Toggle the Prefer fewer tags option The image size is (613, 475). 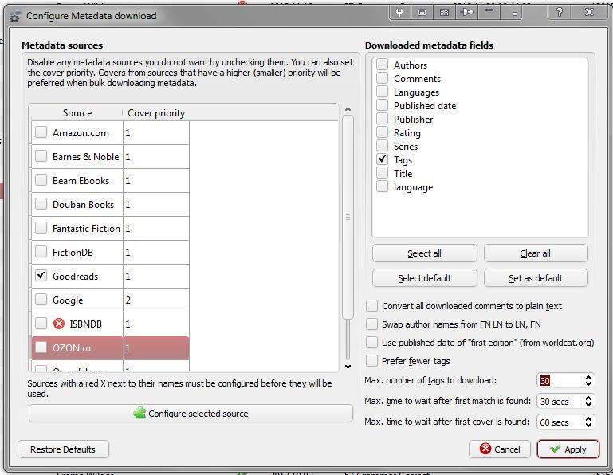[x=371, y=361]
